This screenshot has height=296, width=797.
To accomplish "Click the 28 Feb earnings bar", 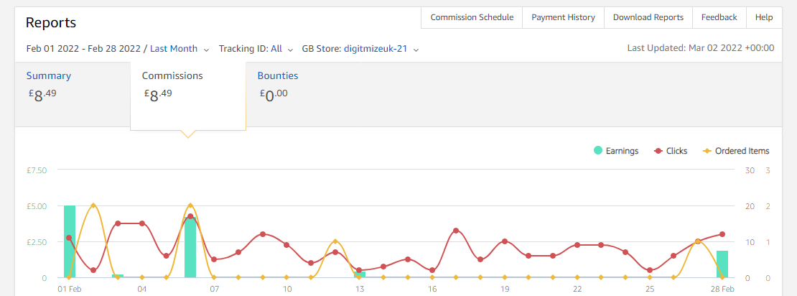I will tap(722, 264).
